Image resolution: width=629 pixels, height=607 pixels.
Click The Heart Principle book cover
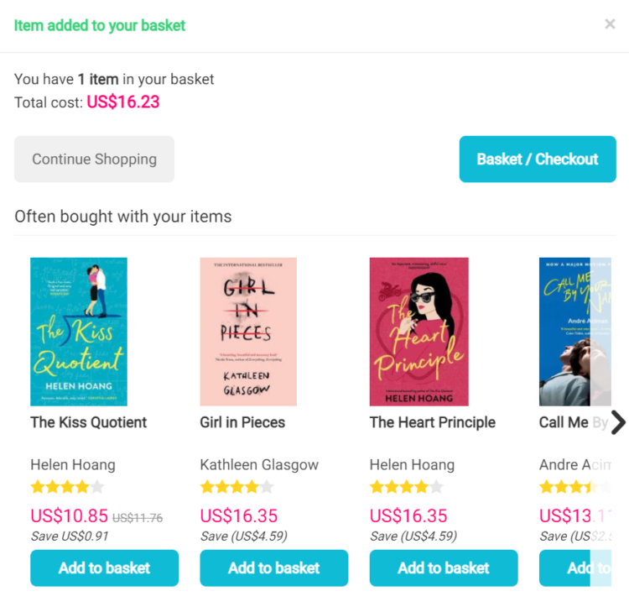[x=418, y=332]
